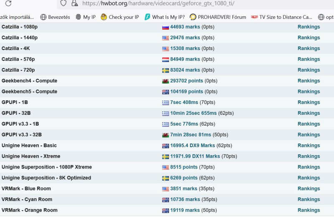Click the US flag next to 3851 marks
334x224 pixels.
coord(165,189)
